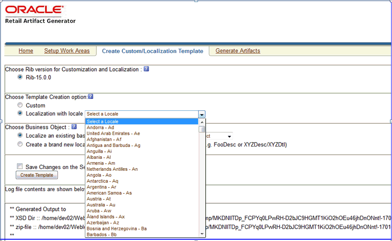The width and height of the screenshot is (392, 241).
Task: Tick the Save Changes on the Server checkbox
Action: coord(20,166)
